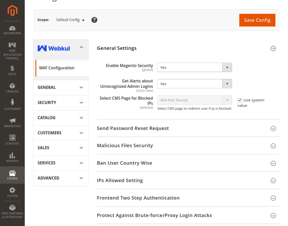Open Enable Magento Security dropdown
This screenshot has width=288, height=226.
pyautogui.click(x=194, y=68)
